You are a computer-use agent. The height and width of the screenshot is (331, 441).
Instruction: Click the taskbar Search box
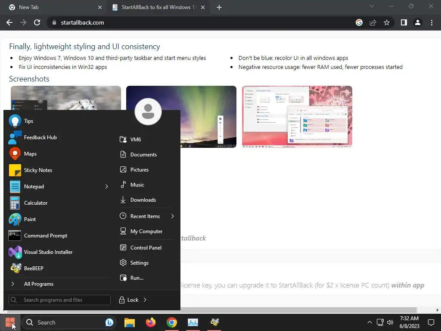(x=69, y=322)
